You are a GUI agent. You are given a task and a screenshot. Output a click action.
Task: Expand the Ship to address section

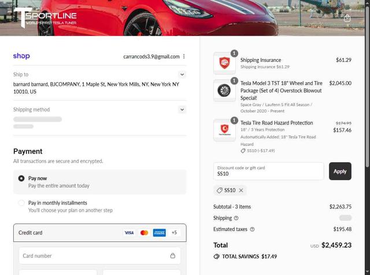182,75
